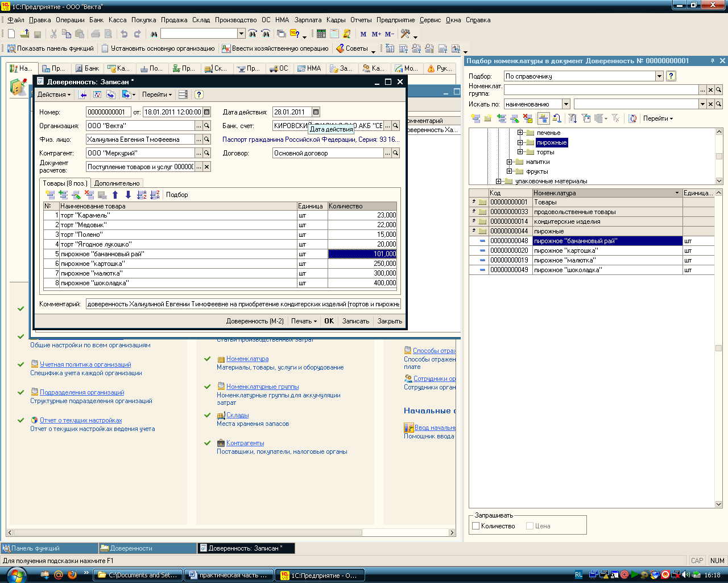This screenshot has width=728, height=583.
Task: Open the Печать dropdown at window bottom
Action: [304, 321]
